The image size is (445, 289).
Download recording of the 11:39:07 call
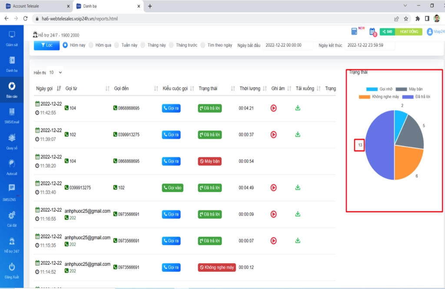[298, 134]
